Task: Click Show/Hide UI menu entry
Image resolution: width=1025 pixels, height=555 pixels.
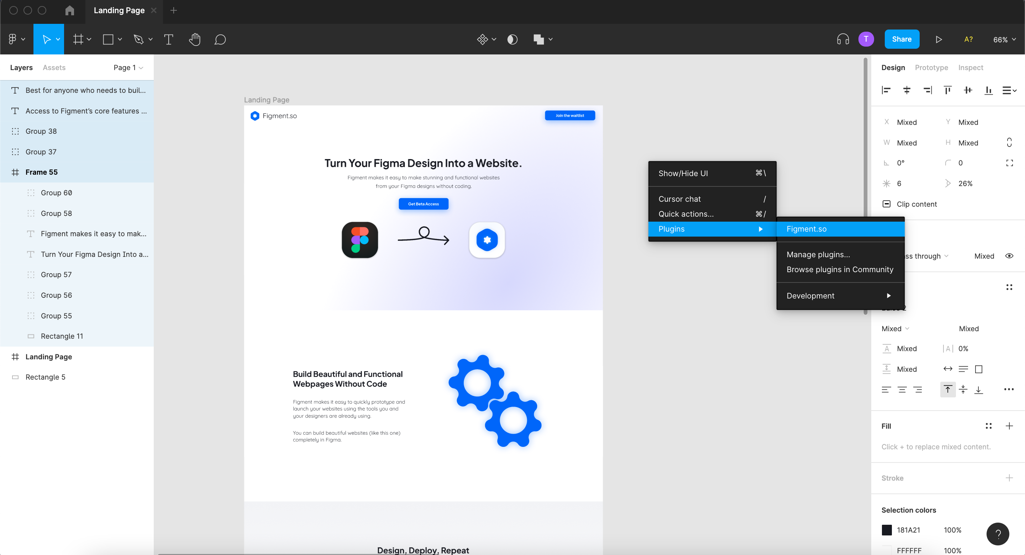Action: pos(712,173)
